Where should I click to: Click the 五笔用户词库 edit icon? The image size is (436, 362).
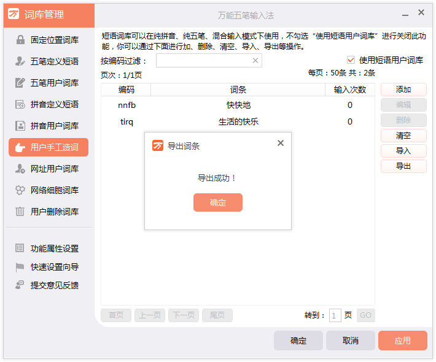click(20, 83)
